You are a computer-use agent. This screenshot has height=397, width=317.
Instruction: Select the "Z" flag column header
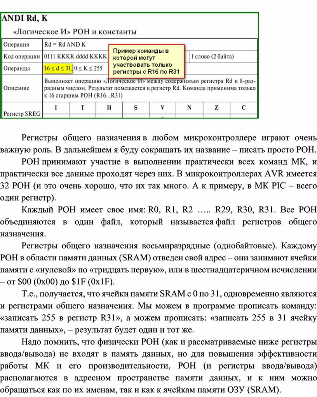point(216,108)
